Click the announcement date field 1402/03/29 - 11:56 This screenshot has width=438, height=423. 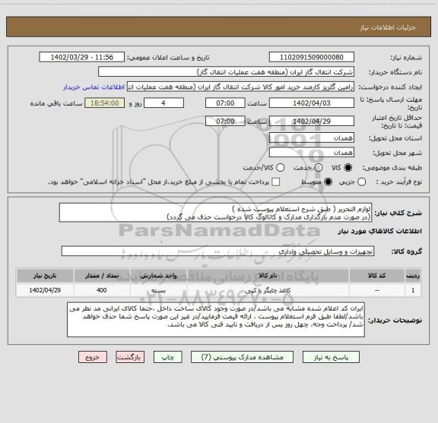point(82,57)
